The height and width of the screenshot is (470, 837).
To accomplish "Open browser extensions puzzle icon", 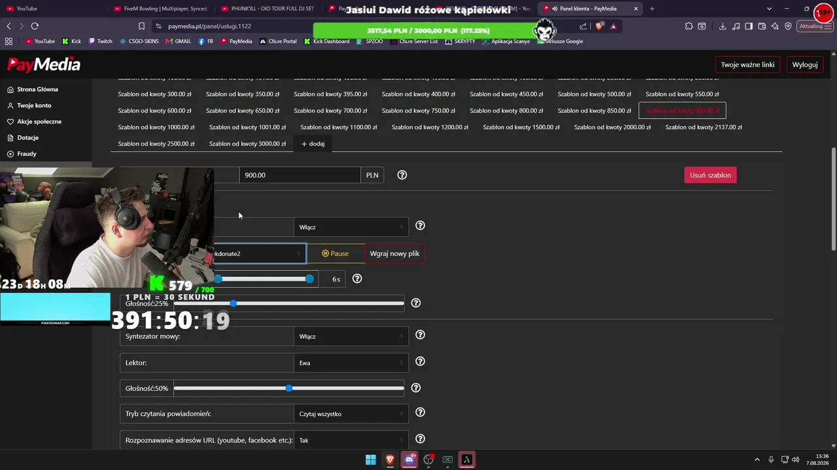I will (689, 26).
